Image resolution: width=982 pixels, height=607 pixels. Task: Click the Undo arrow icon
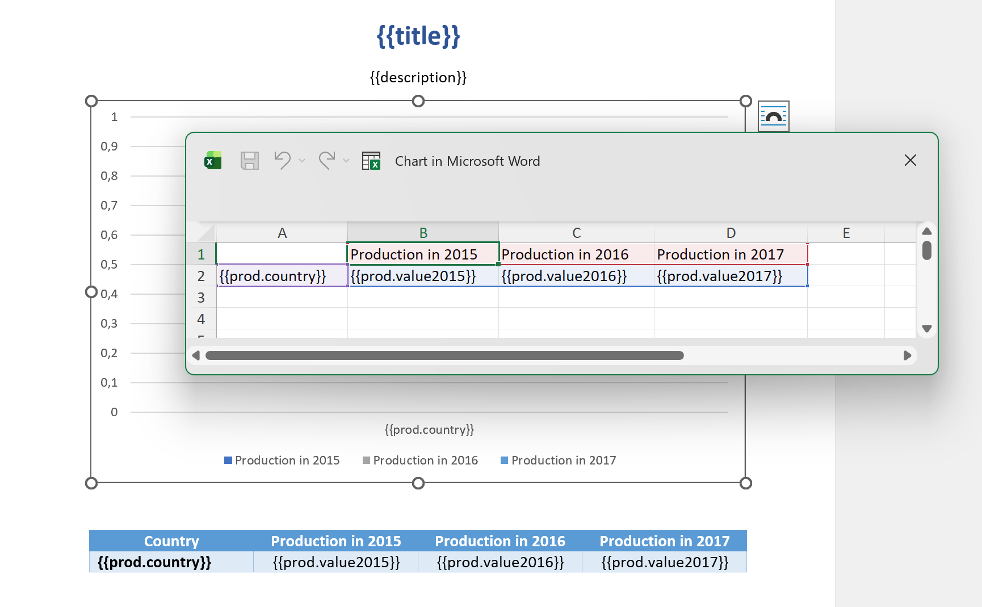(x=282, y=161)
